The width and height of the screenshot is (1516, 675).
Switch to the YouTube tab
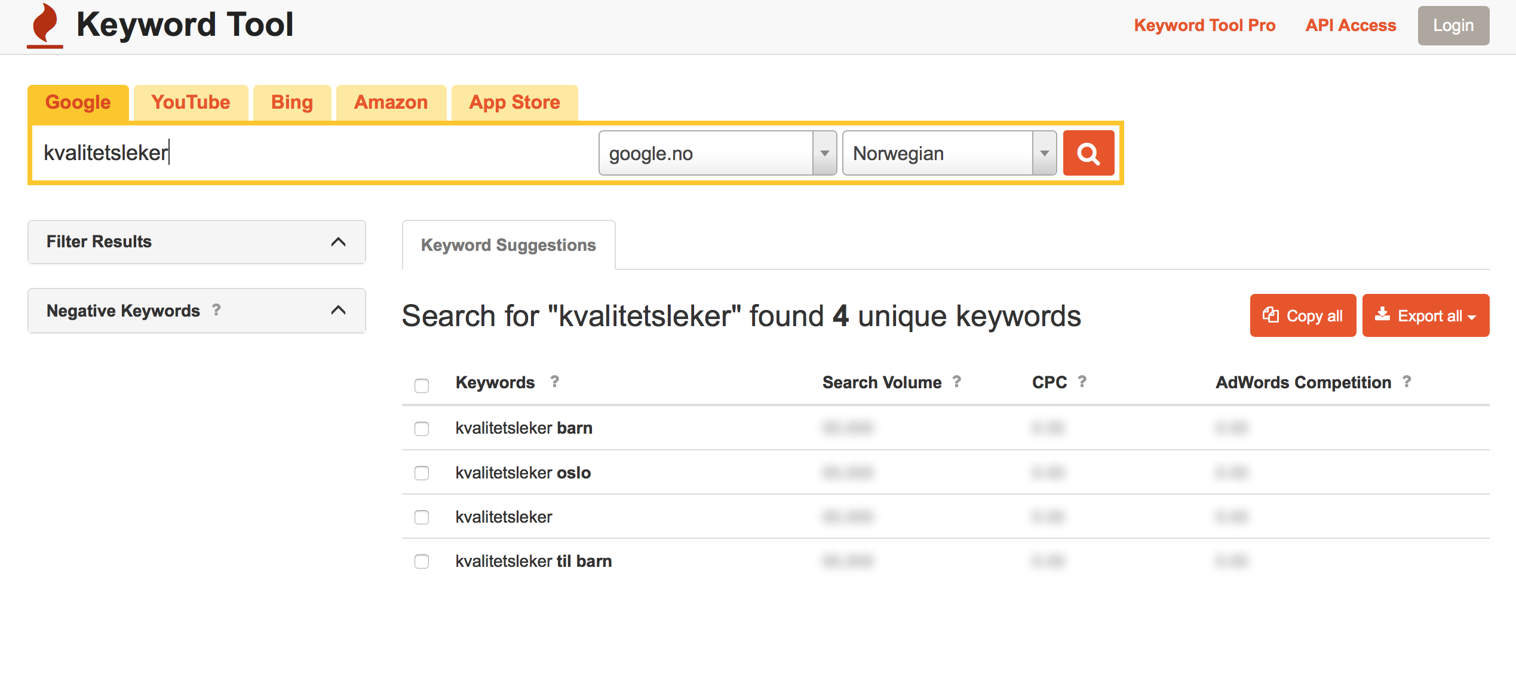coord(191,103)
